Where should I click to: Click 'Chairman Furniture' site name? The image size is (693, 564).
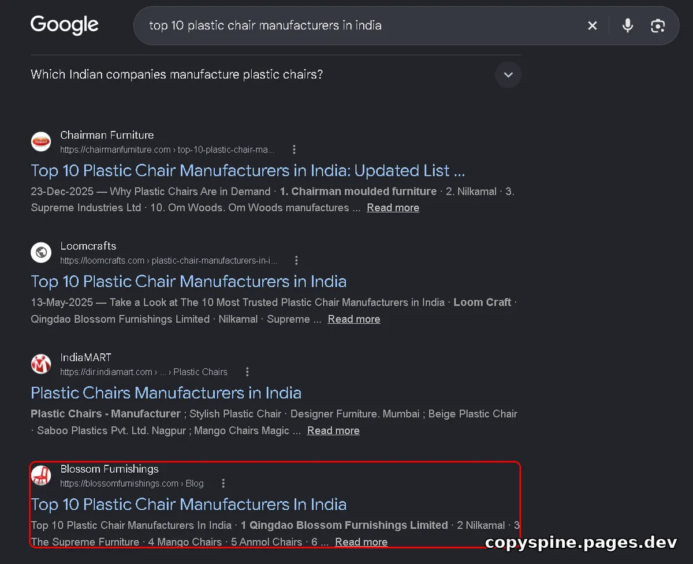pos(107,135)
